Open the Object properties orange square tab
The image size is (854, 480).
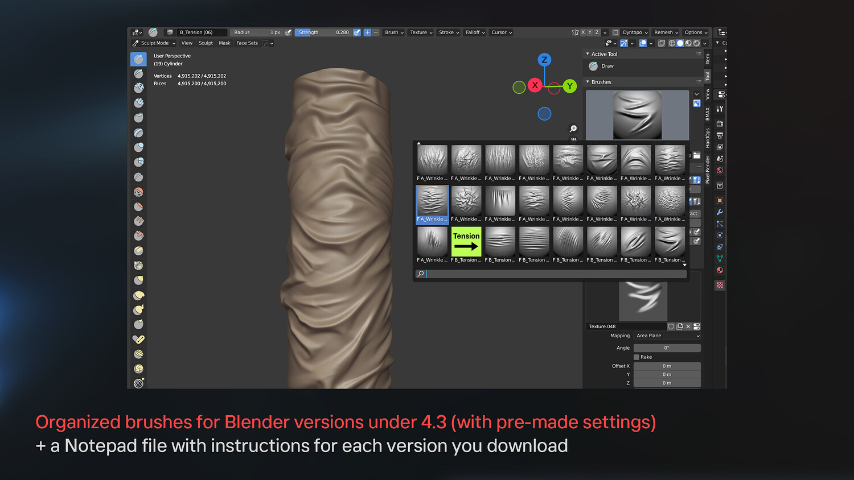[x=720, y=200]
